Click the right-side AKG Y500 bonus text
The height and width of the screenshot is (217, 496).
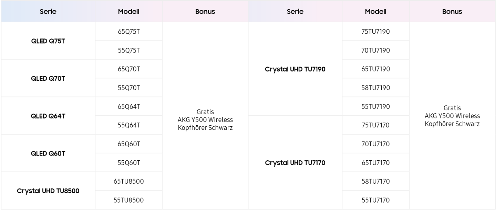pyautogui.click(x=452, y=116)
